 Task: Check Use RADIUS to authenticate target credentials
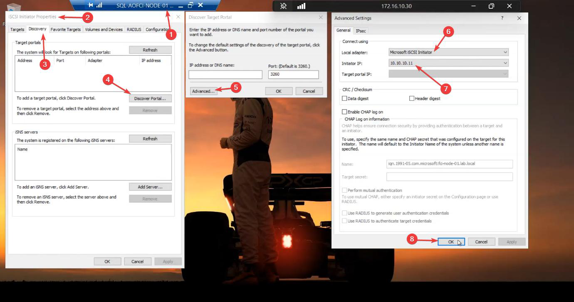click(344, 221)
